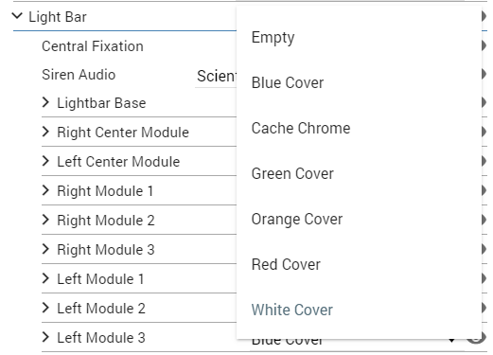Expand Right Module 3
This screenshot has width=493, height=355.
pos(45,249)
